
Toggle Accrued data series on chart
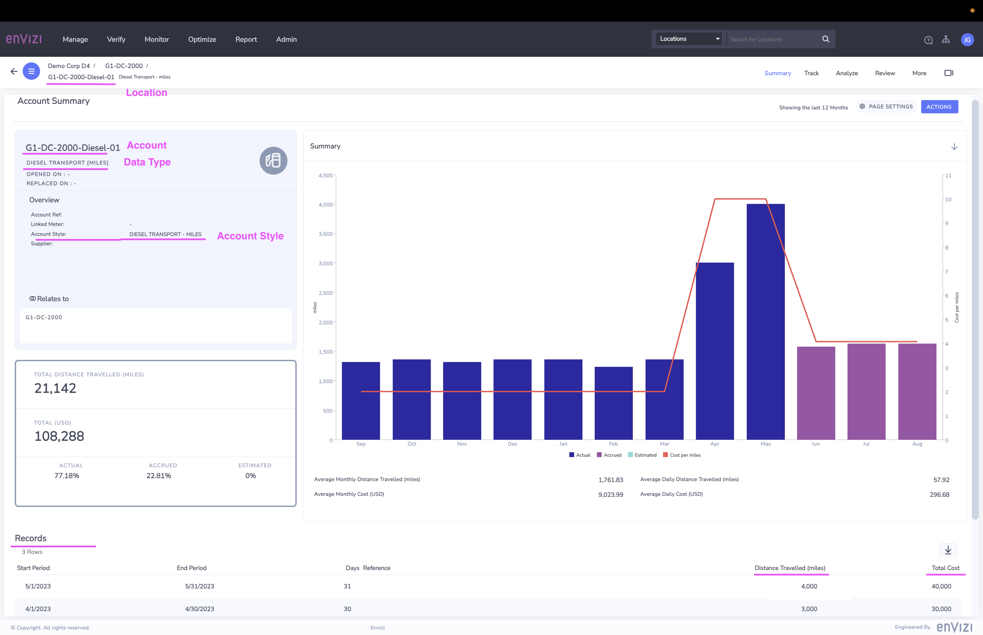point(609,455)
